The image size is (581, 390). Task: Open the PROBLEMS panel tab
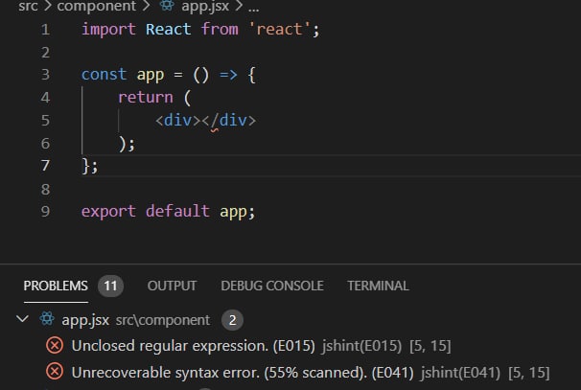(56, 286)
